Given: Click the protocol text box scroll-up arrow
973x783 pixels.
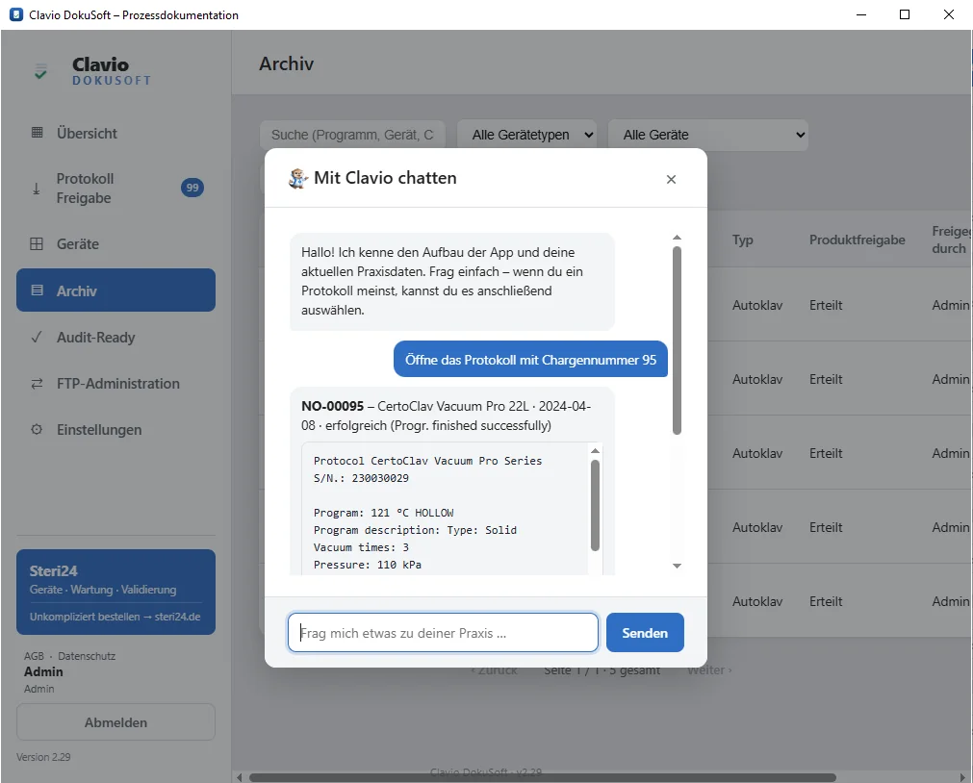Looking at the screenshot, I should click(x=595, y=451).
